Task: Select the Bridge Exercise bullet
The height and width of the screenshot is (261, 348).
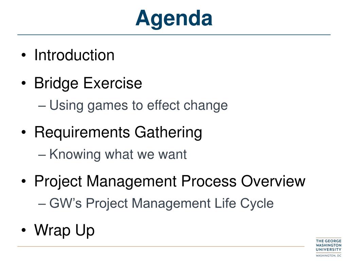Action: tap(88, 83)
